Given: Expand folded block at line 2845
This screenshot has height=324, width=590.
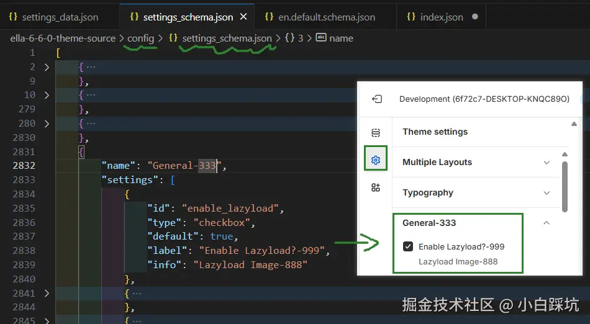Looking at the screenshot, I should point(47,321).
